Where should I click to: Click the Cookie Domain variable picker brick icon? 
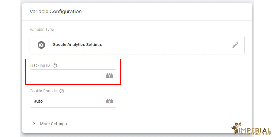(110, 101)
